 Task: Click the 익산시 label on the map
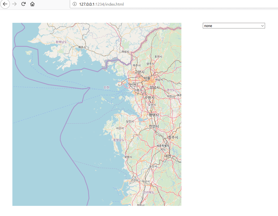(146, 181)
